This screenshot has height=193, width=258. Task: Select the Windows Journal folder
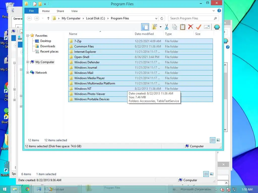coord(141,67)
